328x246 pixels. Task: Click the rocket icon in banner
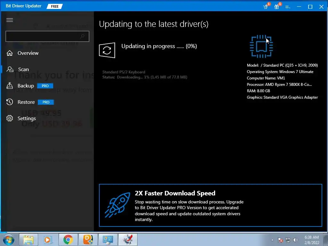tap(117, 205)
